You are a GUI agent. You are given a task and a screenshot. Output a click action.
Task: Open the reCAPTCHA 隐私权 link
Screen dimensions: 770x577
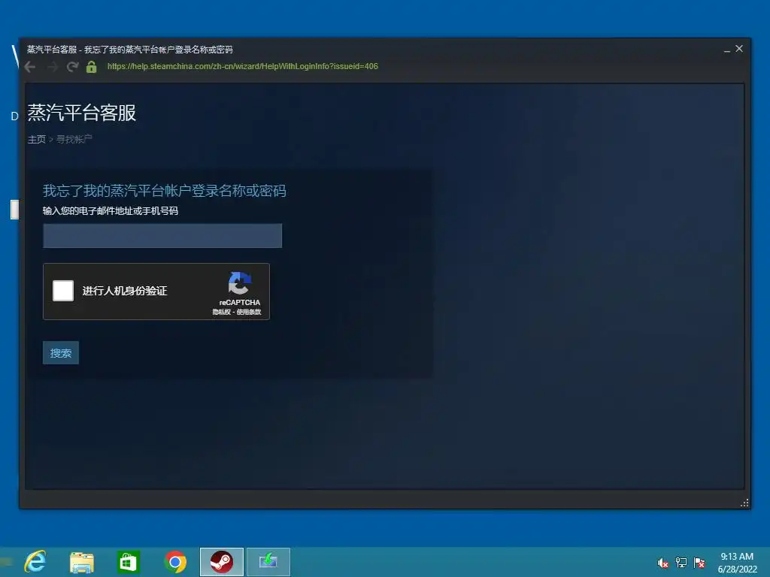(x=222, y=312)
